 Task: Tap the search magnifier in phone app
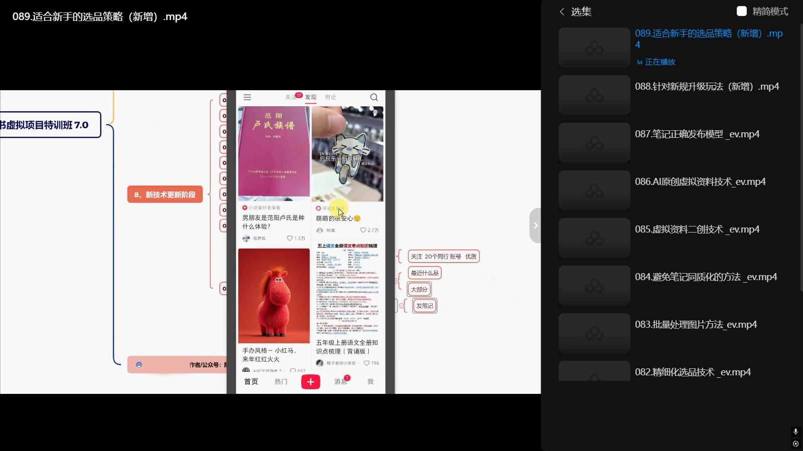click(x=374, y=97)
